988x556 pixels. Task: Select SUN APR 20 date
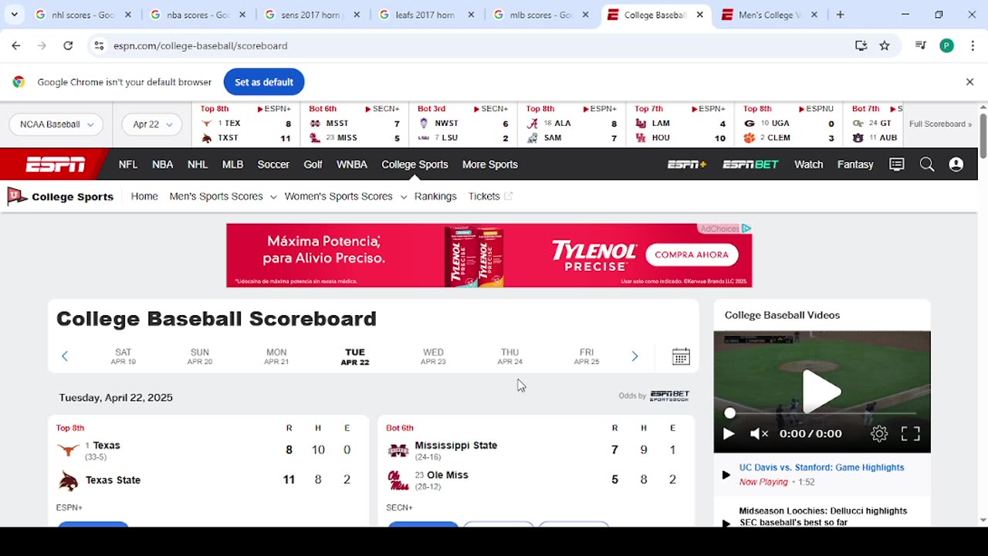click(200, 356)
